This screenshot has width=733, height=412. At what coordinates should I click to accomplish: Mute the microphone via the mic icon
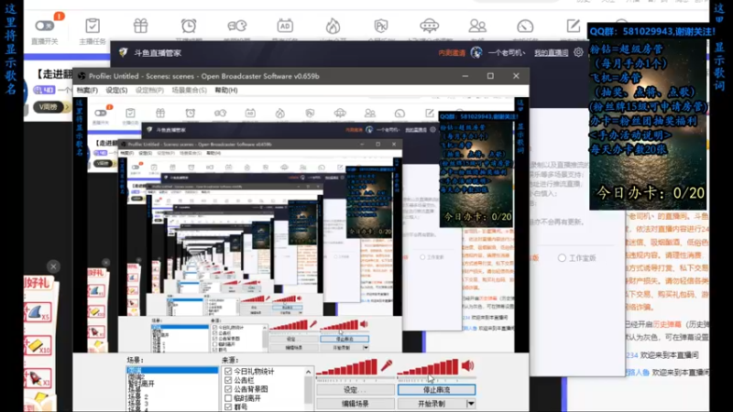tap(386, 365)
